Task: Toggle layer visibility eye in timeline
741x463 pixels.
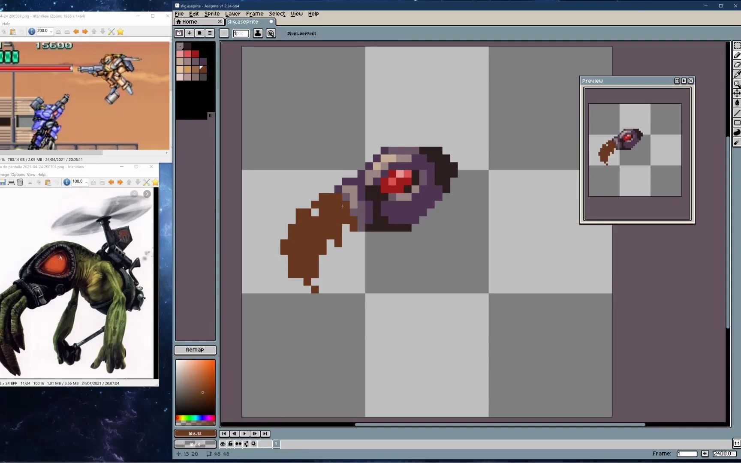Action: pyautogui.click(x=223, y=444)
